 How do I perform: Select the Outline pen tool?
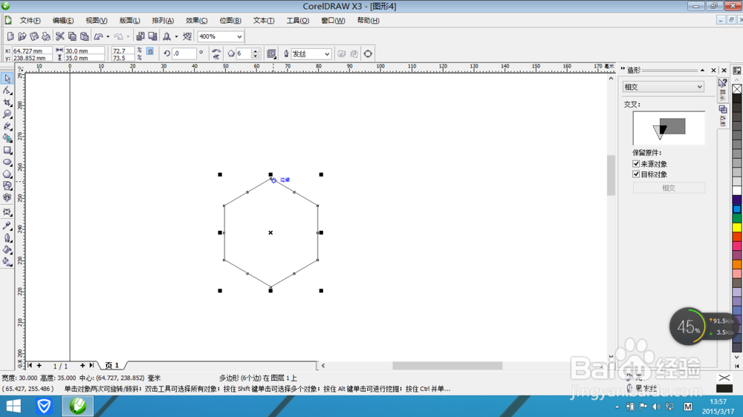[x=7, y=238]
